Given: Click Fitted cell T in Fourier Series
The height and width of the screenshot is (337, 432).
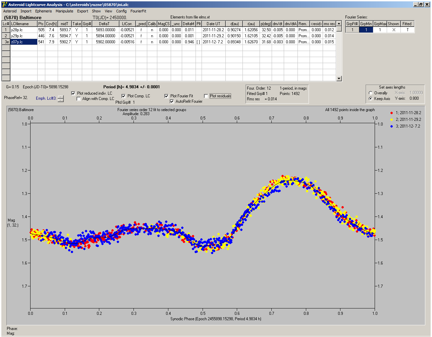Looking at the screenshot, I should click(407, 30).
